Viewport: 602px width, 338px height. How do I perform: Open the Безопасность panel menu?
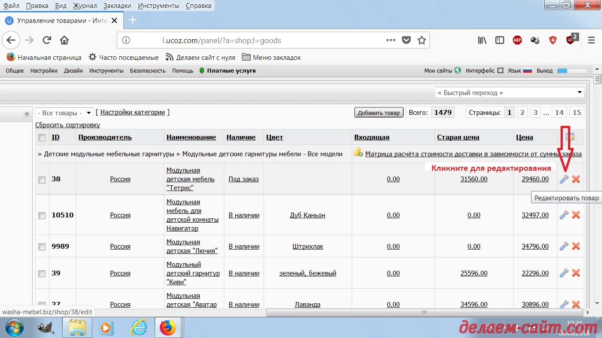[148, 70]
